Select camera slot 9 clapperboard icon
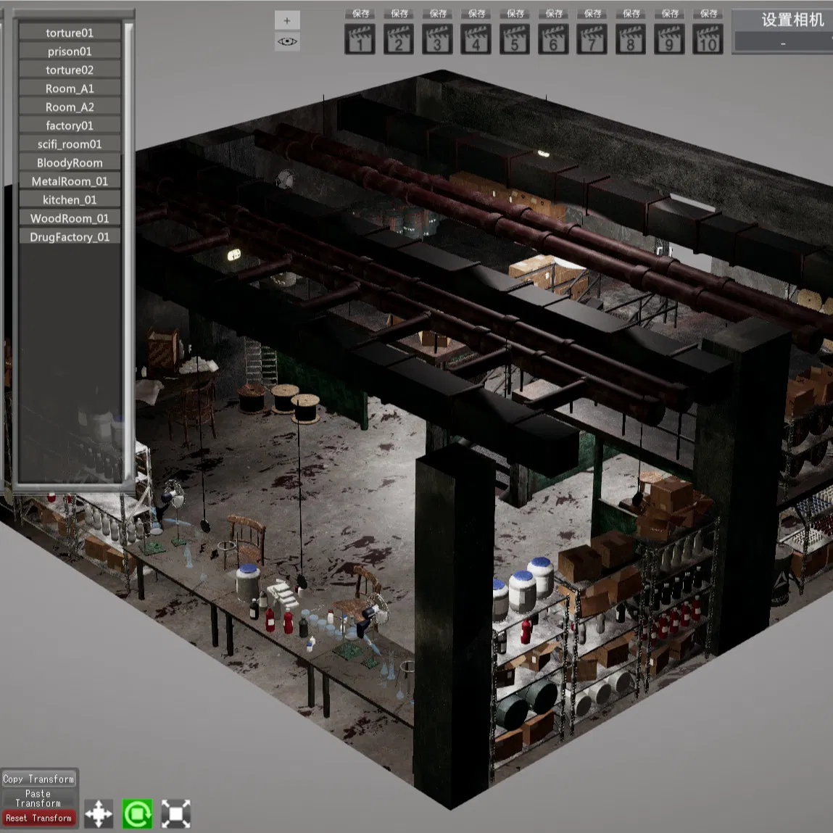The image size is (833, 833). [669, 38]
